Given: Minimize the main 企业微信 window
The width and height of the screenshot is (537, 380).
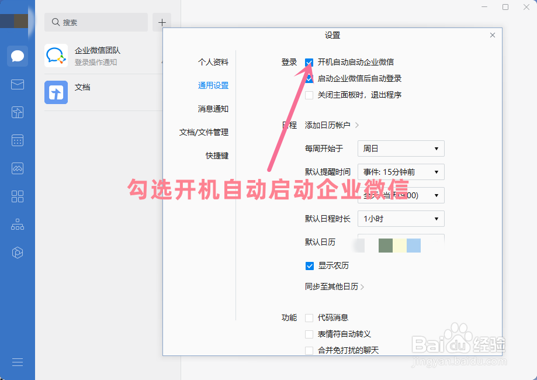Looking at the screenshot, I should click(484, 7).
